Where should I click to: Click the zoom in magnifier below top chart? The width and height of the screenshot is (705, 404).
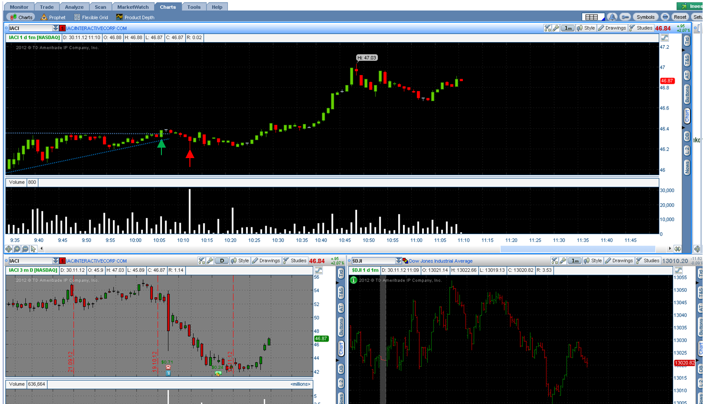17,249
